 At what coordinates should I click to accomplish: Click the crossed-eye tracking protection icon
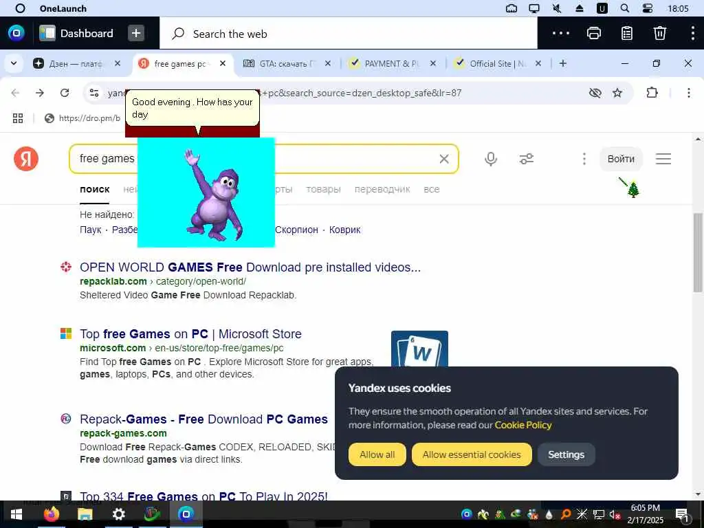[595, 93]
